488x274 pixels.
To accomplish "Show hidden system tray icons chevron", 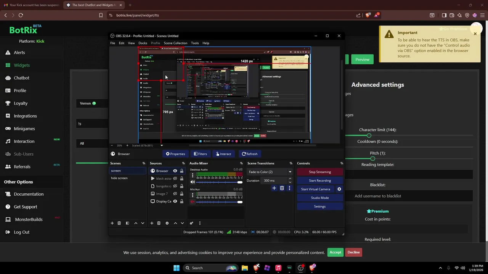I will coord(440,268).
